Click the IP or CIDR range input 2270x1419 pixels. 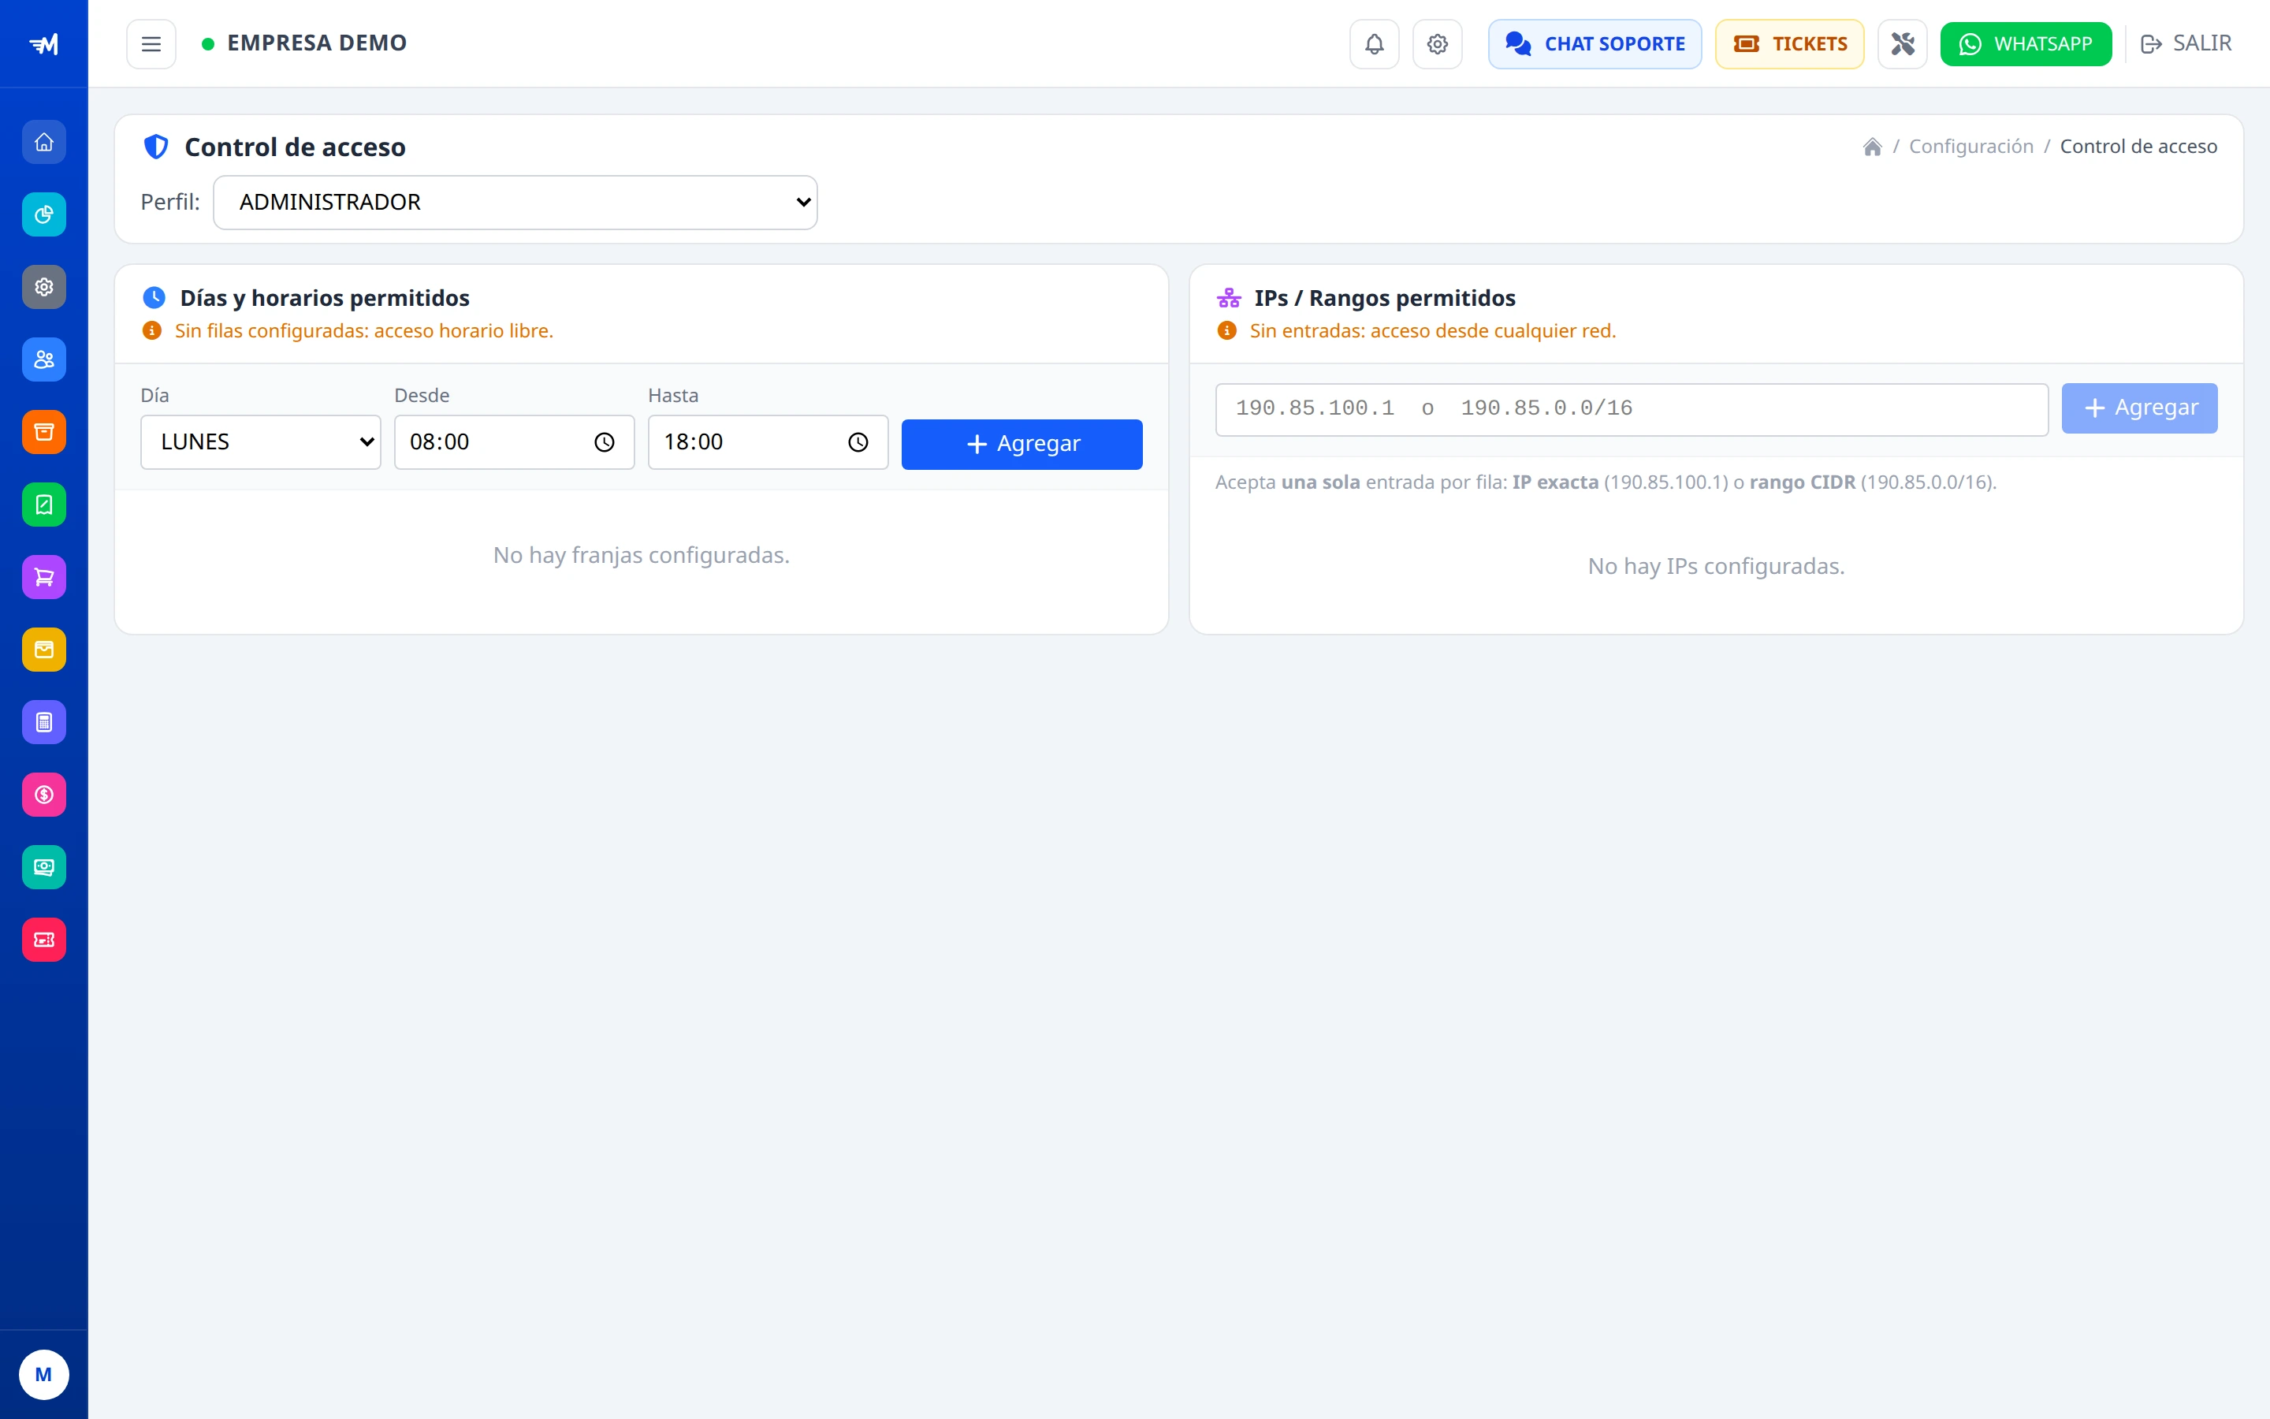click(1632, 409)
